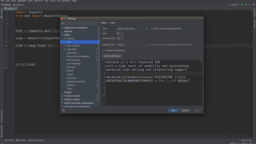Click the Settings dialog close button

[62, 19]
